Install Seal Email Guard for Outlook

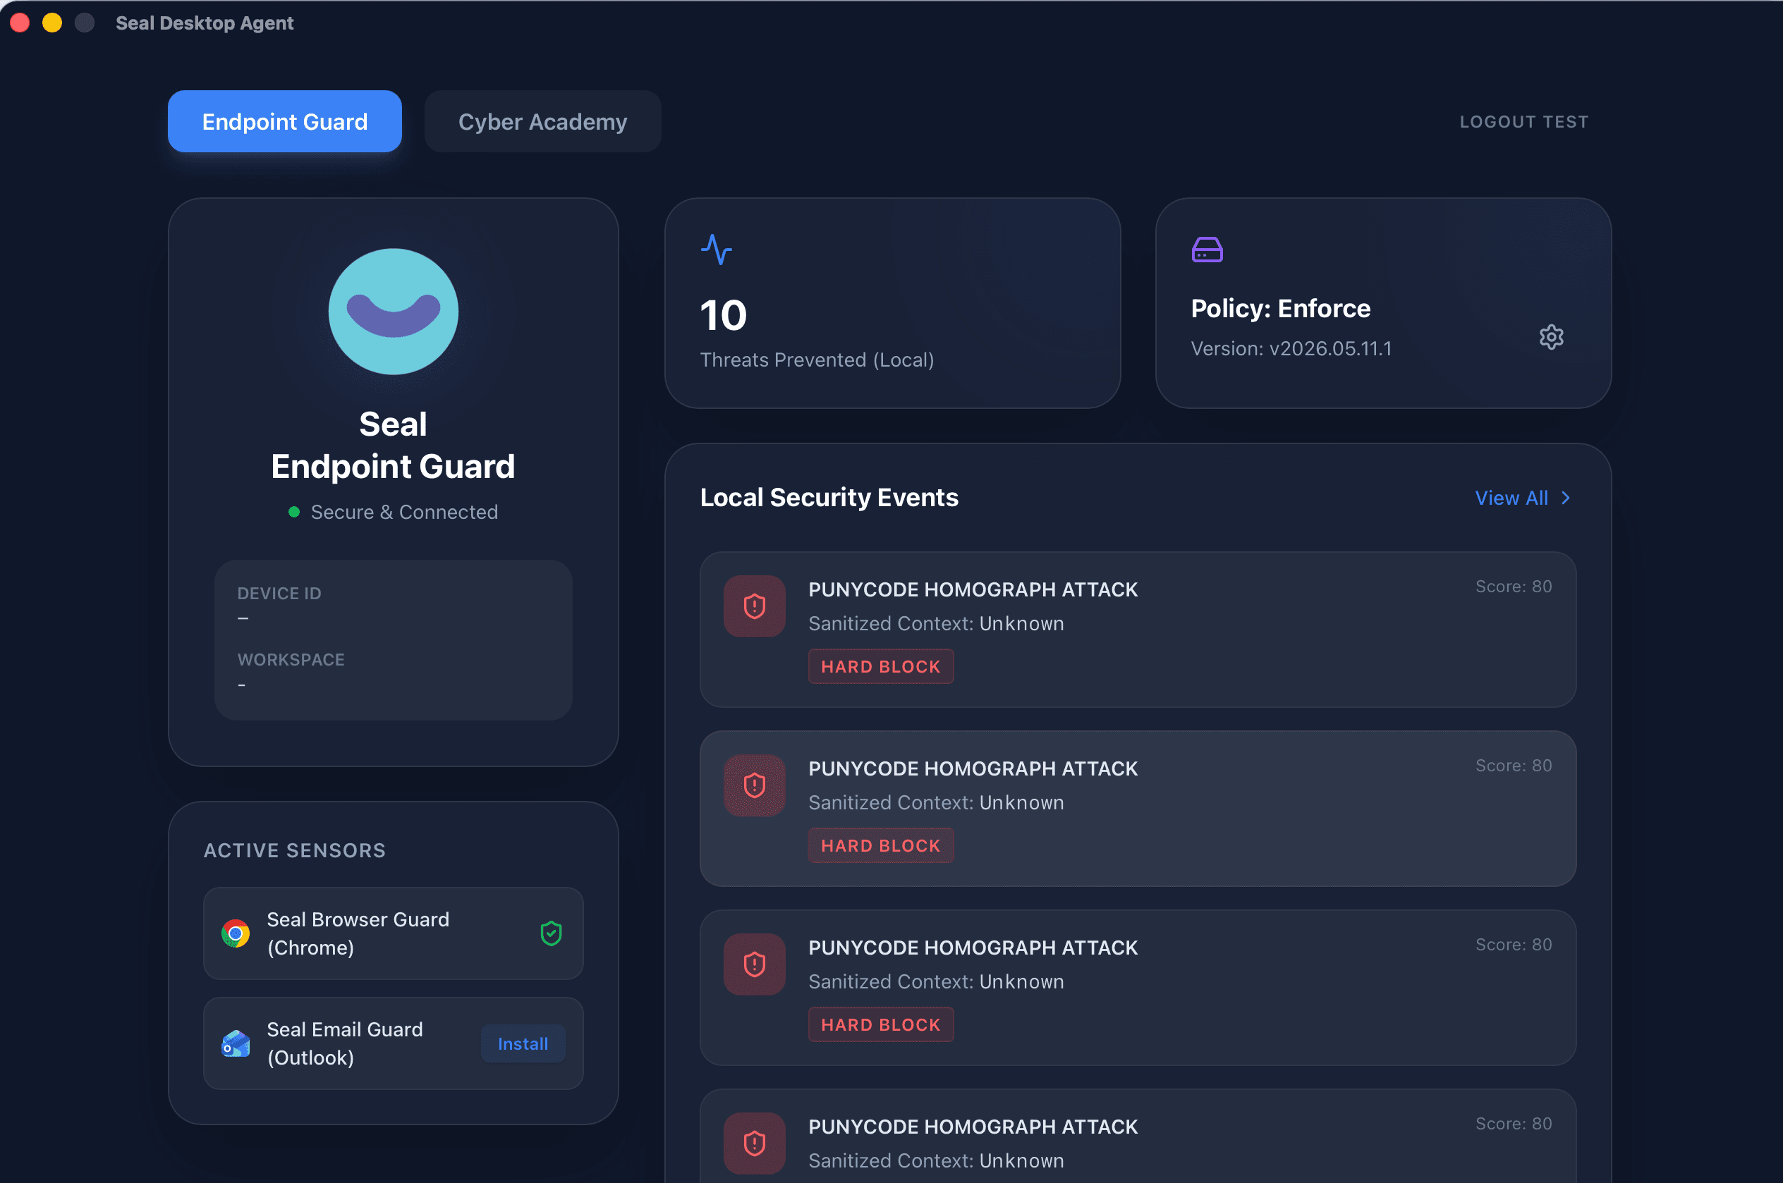[523, 1043]
